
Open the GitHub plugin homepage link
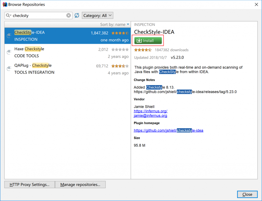pyautogui.click(x=168, y=130)
